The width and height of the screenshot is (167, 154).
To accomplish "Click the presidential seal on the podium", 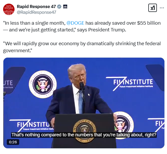I will [x=84, y=131].
